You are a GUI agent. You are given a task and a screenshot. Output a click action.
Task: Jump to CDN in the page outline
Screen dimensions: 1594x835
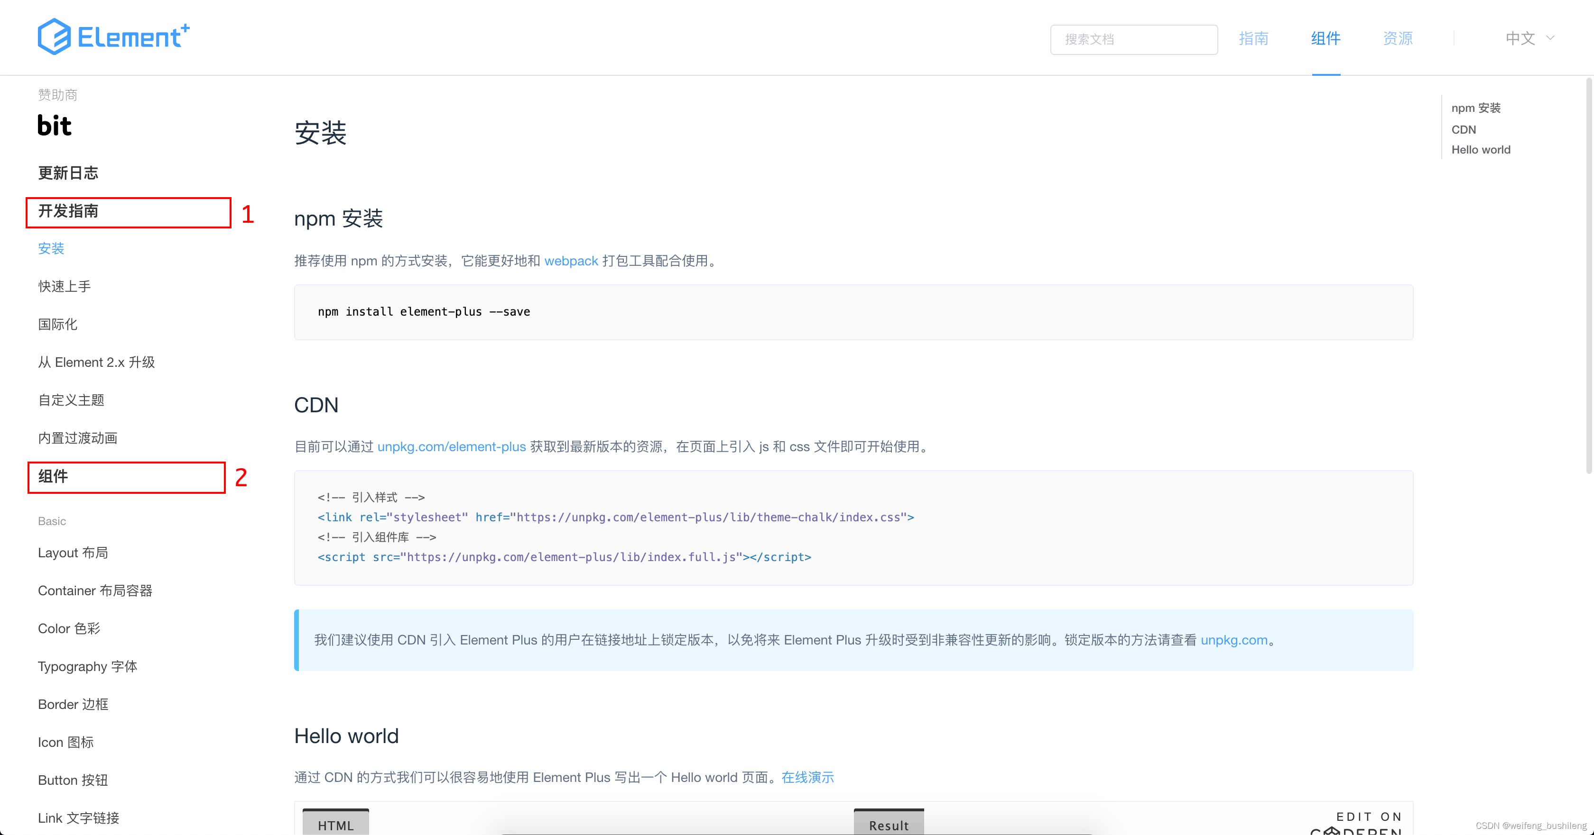click(1464, 129)
